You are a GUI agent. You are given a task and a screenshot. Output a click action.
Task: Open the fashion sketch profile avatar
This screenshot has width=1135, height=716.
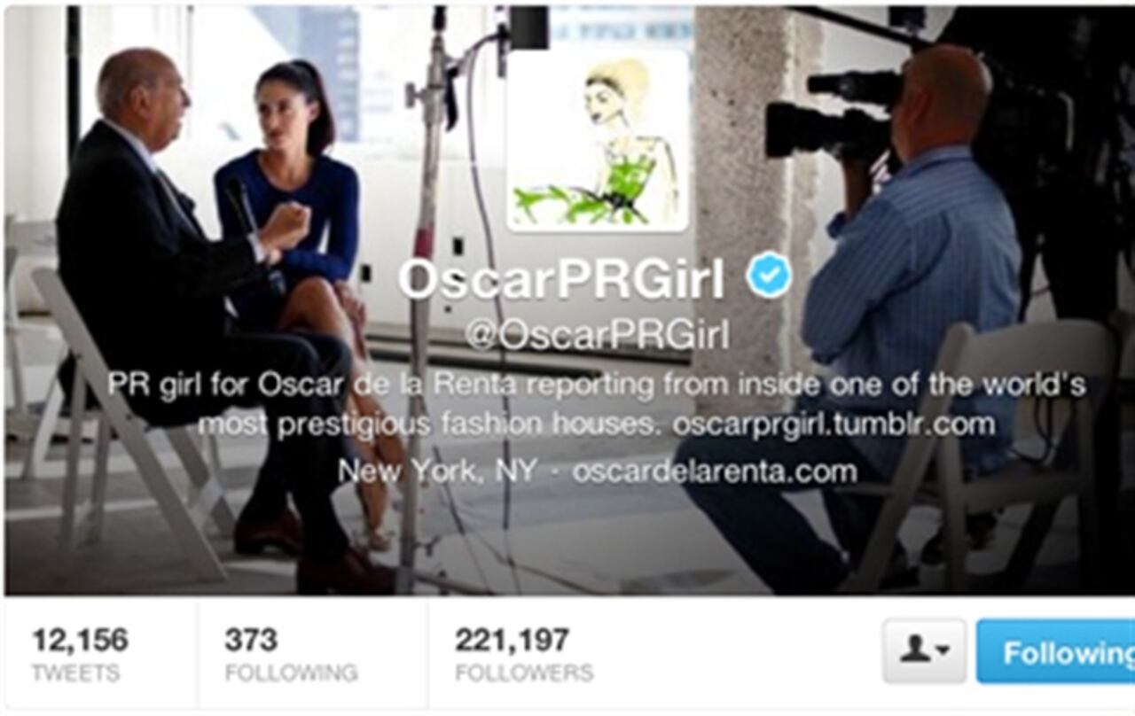click(x=598, y=141)
